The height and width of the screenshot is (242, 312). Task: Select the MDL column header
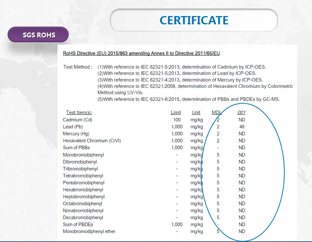(217, 113)
